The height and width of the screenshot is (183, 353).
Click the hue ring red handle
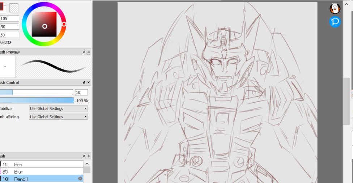click(64, 24)
